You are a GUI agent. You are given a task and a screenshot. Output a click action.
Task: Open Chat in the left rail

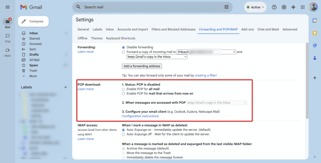[x=8, y=38]
